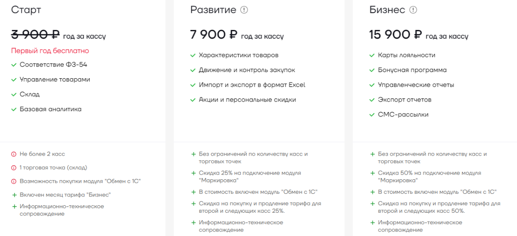The width and height of the screenshot is (517, 236).
Task: Select the Бизнес plan heading text
Action: pos(387,10)
